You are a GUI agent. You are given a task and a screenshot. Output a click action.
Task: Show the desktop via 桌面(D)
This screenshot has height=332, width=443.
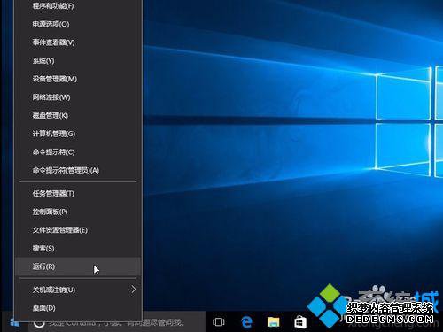tap(78, 308)
